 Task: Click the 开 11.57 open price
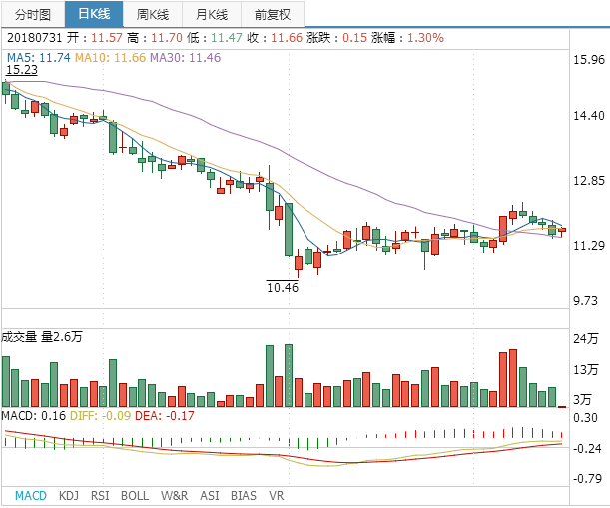[x=94, y=38]
